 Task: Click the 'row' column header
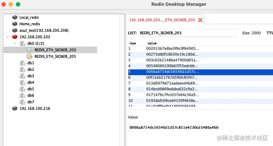[133, 43]
